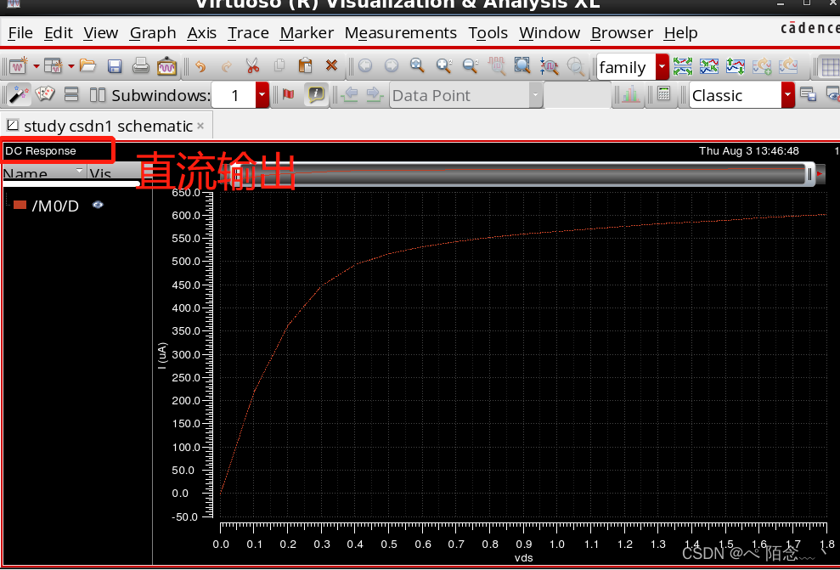Open the histogram bar chart tool

click(x=630, y=95)
